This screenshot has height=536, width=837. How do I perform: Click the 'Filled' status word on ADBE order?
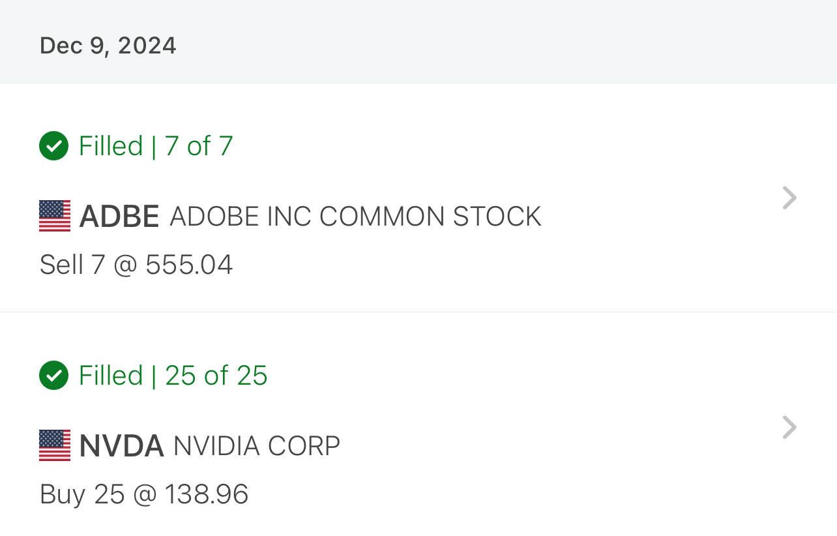[x=111, y=146]
